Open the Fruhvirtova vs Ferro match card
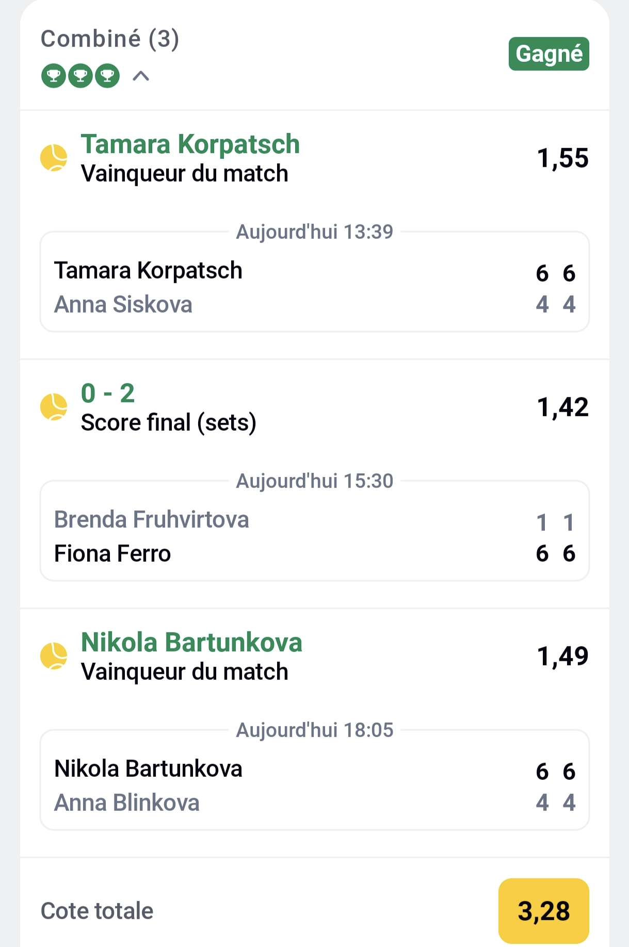629x947 pixels. pyautogui.click(x=314, y=536)
